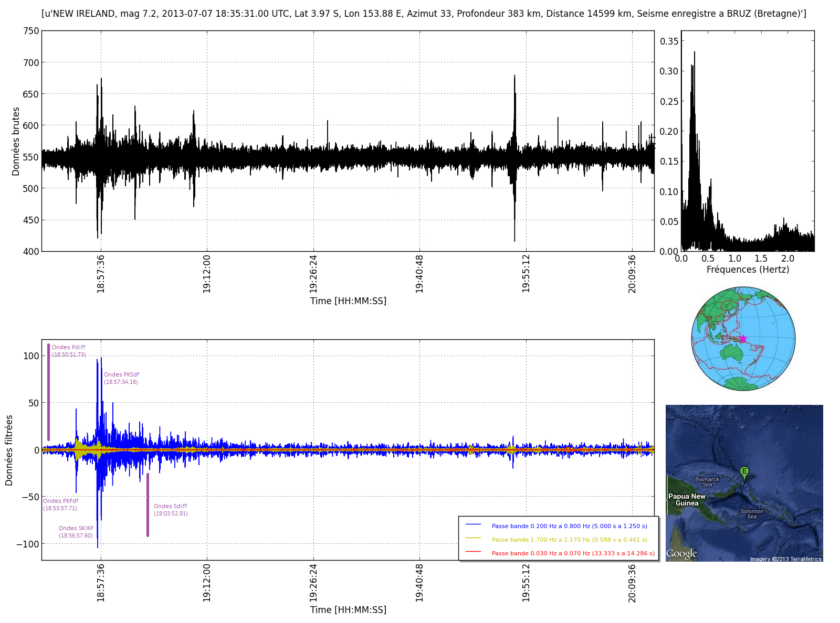
Task: Click the Données brutes y-axis label
Action: tap(16, 142)
